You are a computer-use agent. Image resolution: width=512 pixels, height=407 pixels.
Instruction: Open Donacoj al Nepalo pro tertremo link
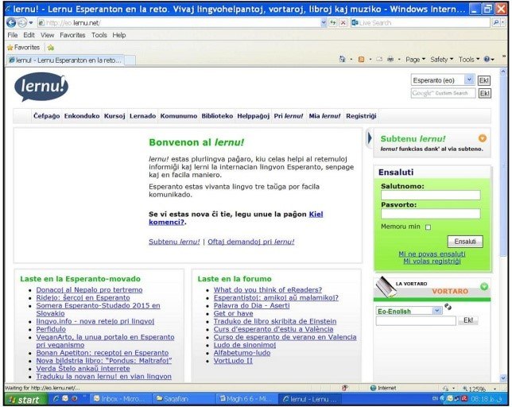click(89, 289)
